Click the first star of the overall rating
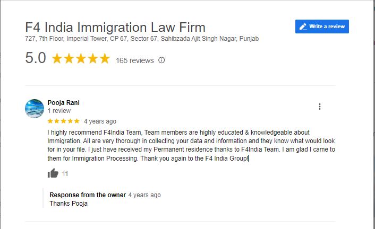 tap(57, 58)
